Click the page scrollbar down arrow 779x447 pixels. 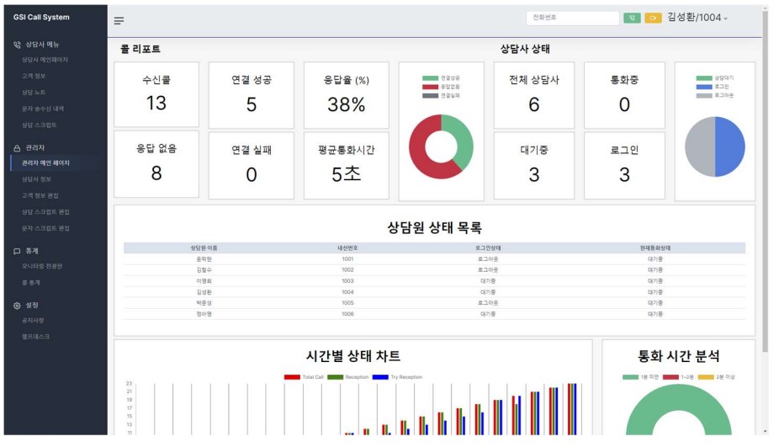coord(766,431)
